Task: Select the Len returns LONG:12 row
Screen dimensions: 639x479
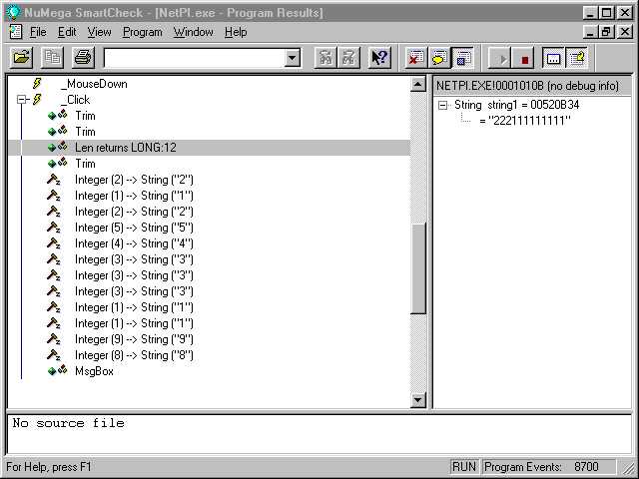Action: tap(209, 148)
